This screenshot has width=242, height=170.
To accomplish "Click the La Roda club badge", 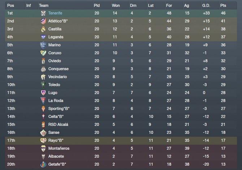I will pos(43,101).
